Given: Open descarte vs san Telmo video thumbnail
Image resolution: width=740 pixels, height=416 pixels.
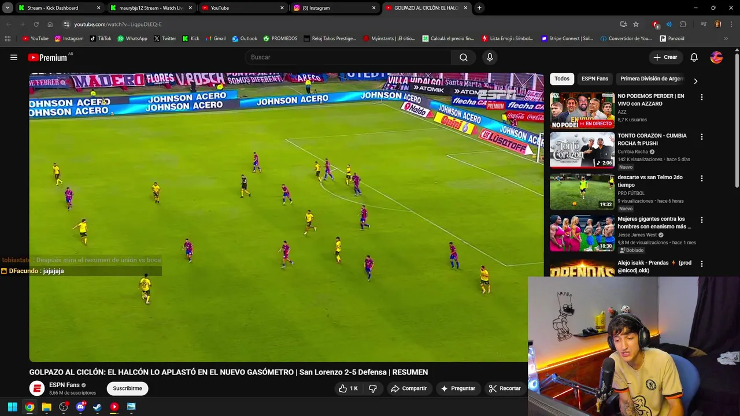Looking at the screenshot, I should 582,192.
